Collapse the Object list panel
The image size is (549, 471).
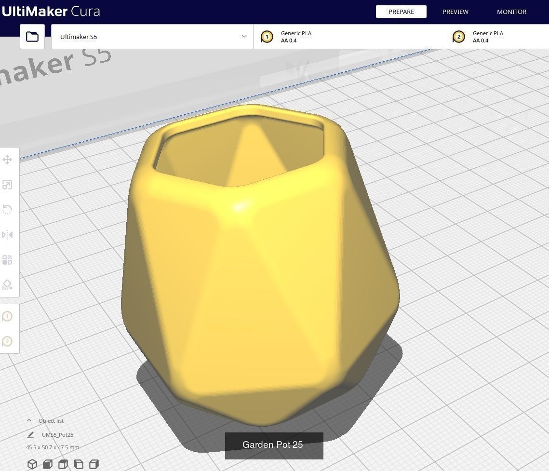[29, 420]
